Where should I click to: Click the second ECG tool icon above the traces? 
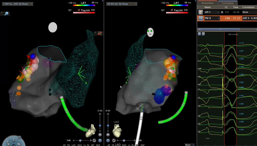(x=203, y=34)
